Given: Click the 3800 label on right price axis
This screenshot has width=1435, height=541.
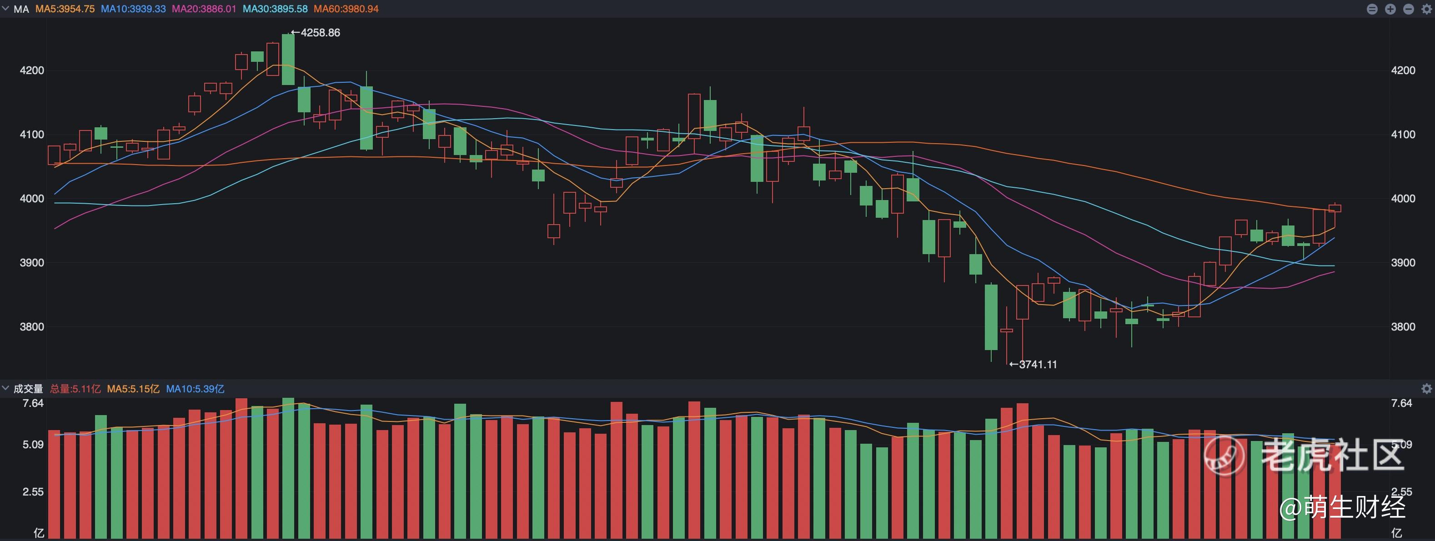Looking at the screenshot, I should 1403,326.
